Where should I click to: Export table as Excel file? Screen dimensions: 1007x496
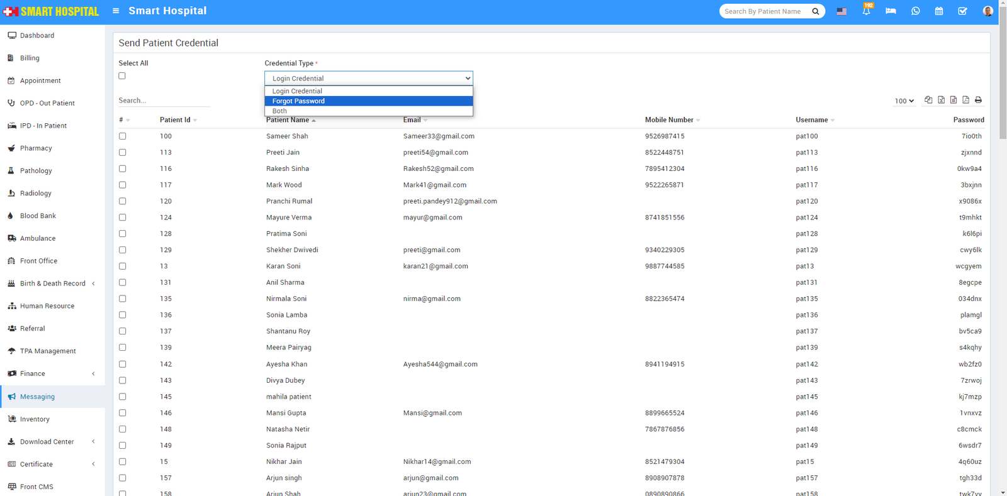pyautogui.click(x=941, y=100)
